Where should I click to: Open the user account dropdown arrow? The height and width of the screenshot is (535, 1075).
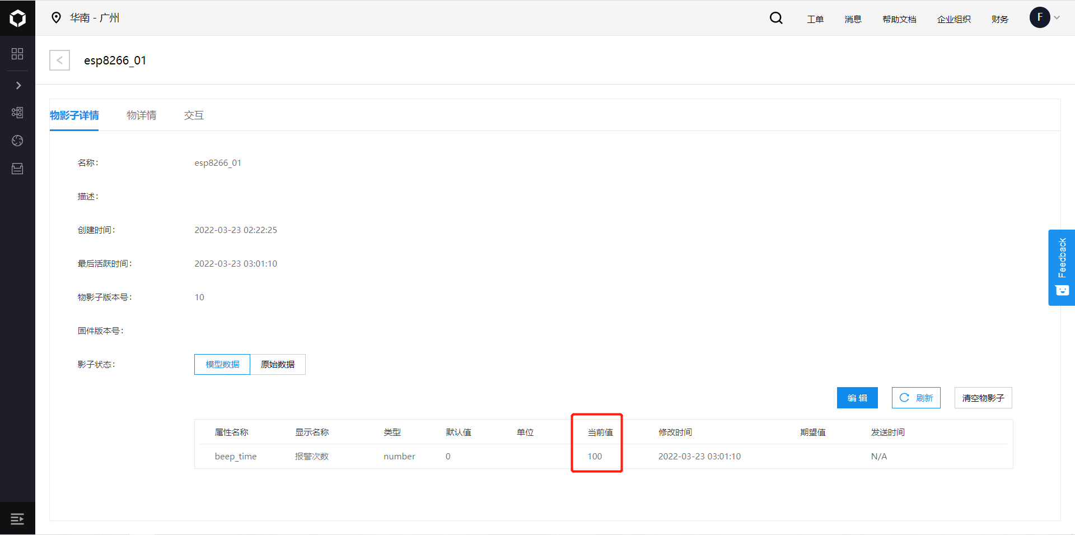click(1057, 17)
